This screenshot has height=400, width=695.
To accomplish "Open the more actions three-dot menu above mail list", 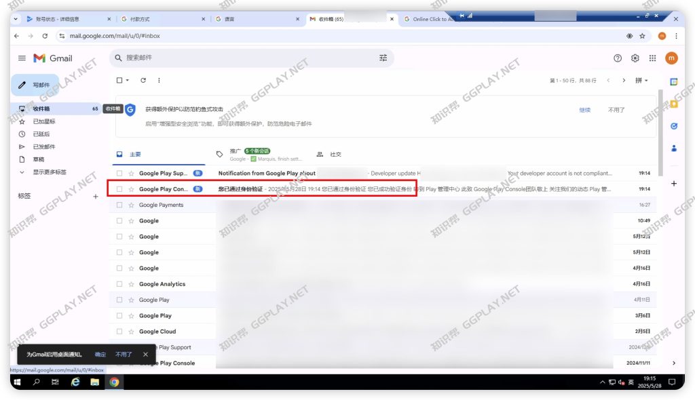I will click(x=159, y=80).
